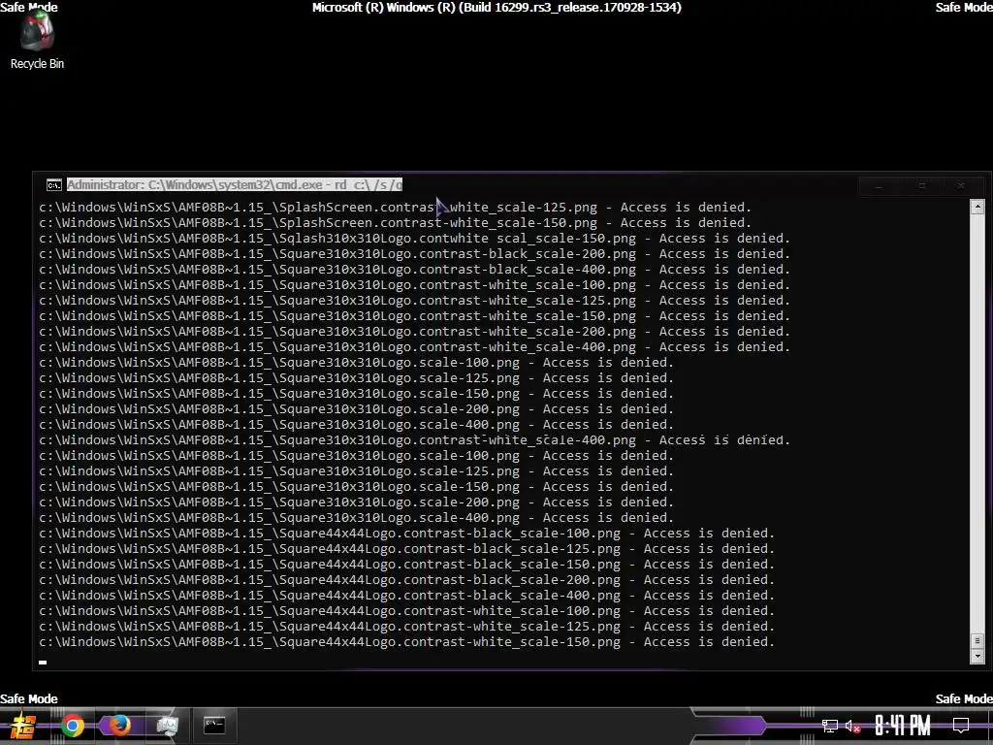
Task: Click the Square44x44Logo.contrast-black_scale-125.png line
Action: (407, 549)
